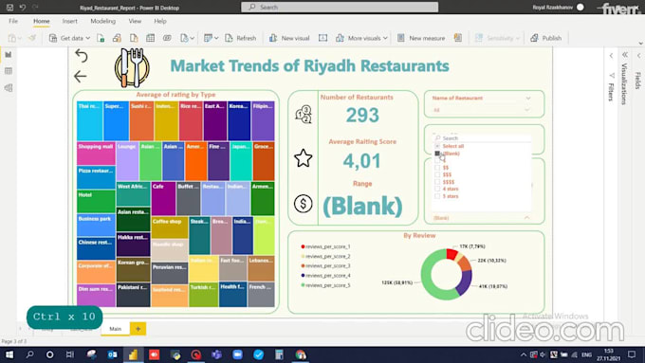Open the Get data button

pyautogui.click(x=69, y=38)
